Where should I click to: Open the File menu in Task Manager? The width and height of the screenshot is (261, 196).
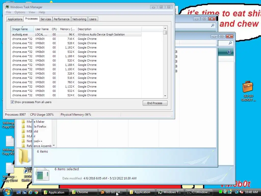(9, 12)
